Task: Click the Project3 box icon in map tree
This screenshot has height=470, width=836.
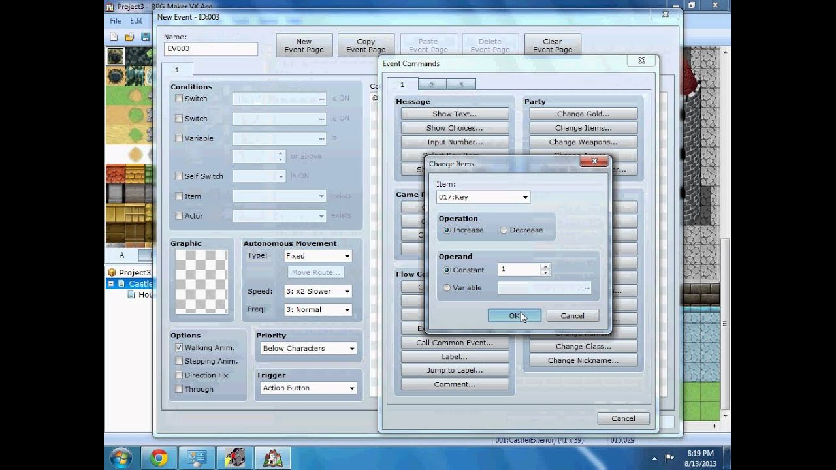Action: click(112, 272)
